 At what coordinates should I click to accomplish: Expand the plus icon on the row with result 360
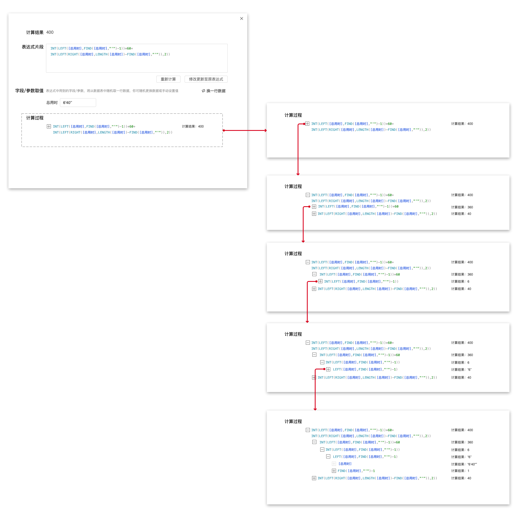click(314, 207)
